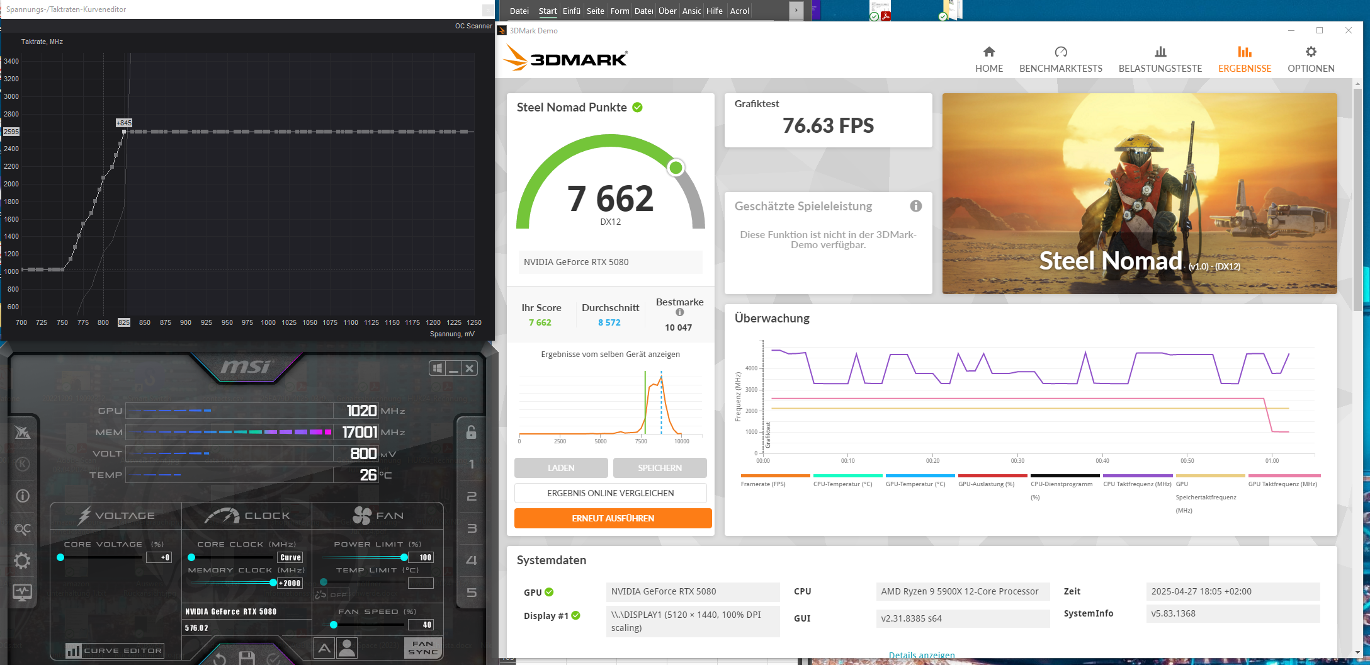The width and height of the screenshot is (1370, 665).
Task: Toggle GPU-Temperatur series in monitoring legend
Action: tap(920, 480)
